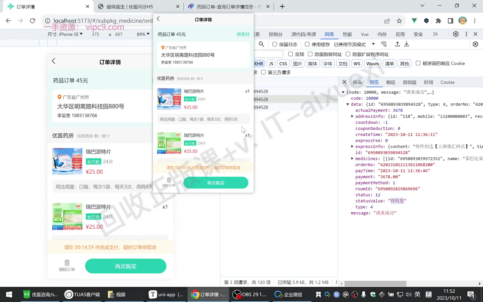
Task: Go back in the floating order detail panel
Action: coord(158,19)
